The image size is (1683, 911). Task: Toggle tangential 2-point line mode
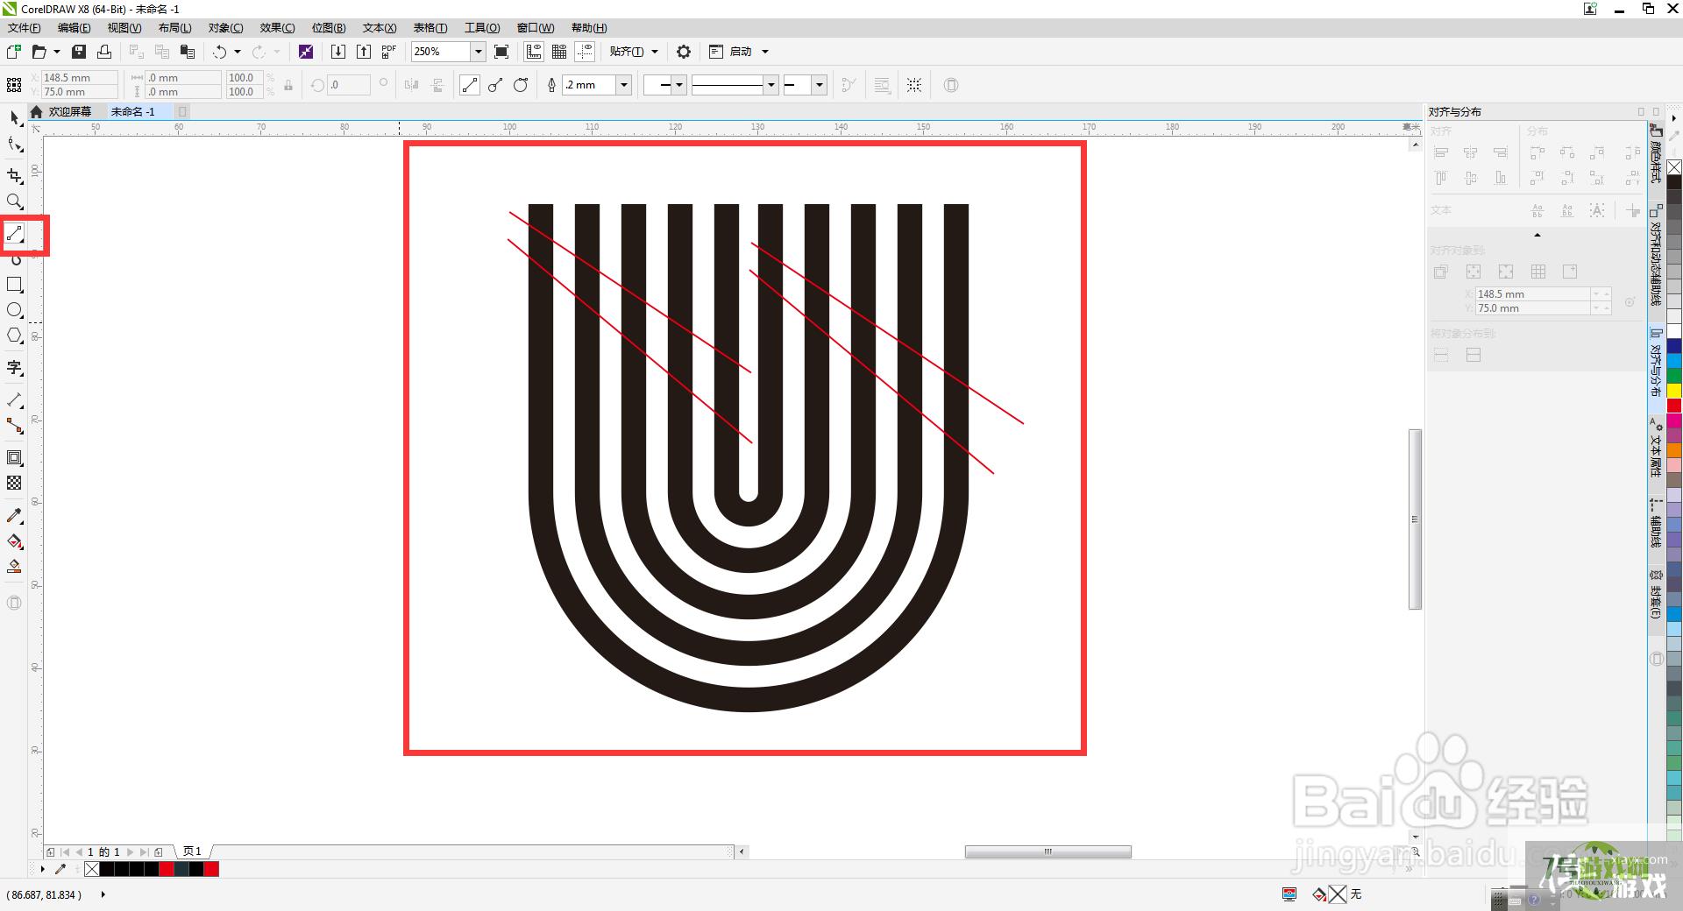521,85
